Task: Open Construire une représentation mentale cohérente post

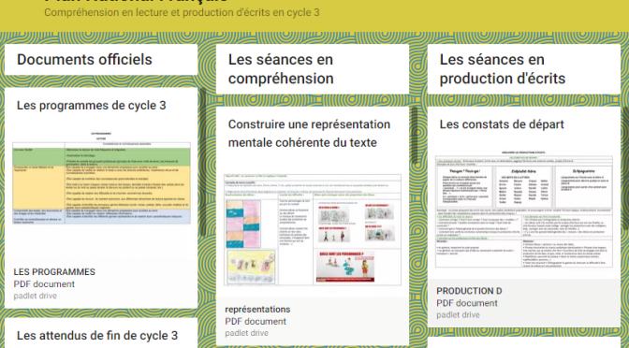Action: [309, 134]
